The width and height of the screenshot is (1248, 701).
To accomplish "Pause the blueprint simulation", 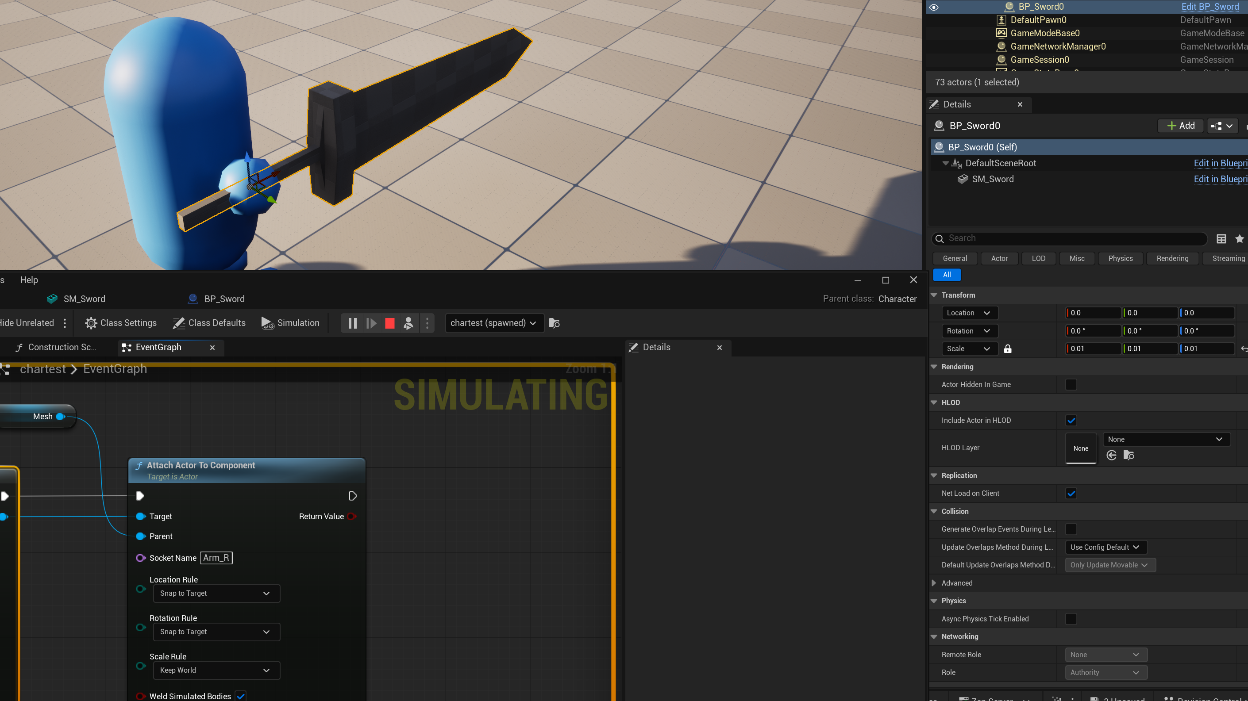I will pyautogui.click(x=352, y=323).
